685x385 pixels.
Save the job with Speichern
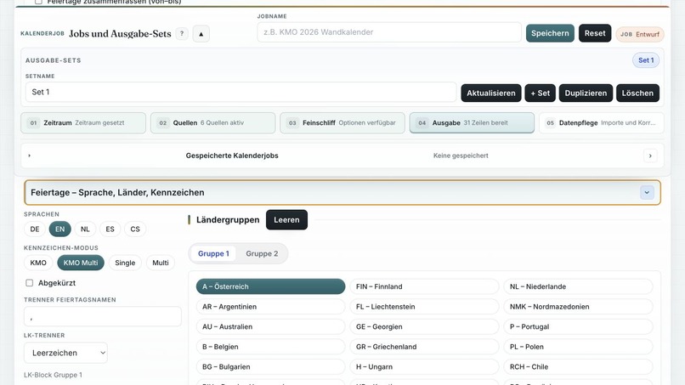point(550,33)
